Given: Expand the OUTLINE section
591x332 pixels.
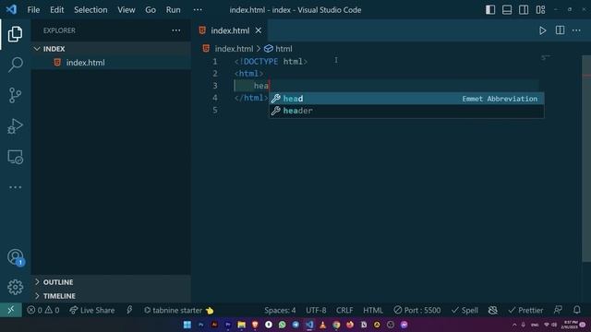Looking at the screenshot, I should 112,282.
